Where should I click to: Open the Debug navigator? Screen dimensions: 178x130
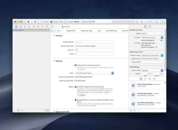38,27
